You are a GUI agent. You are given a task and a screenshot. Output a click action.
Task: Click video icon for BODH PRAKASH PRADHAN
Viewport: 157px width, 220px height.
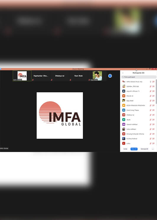153,105
